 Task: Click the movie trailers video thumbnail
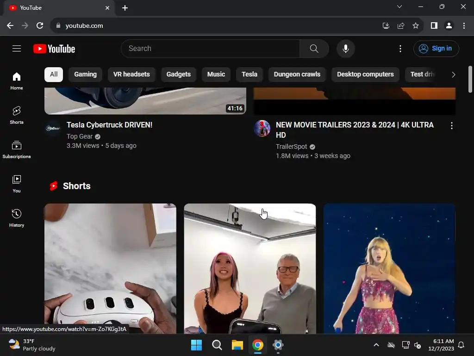(x=354, y=101)
